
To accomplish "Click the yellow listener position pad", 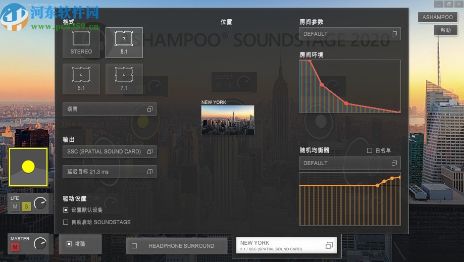I will 28,167.
